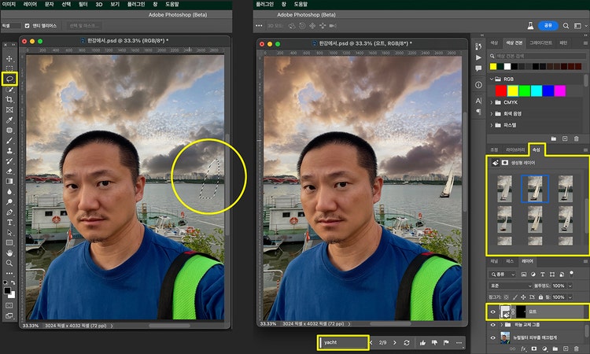Viewport: 590px width, 354px height.
Task: Select the Eyedropper tool
Action: coord(9,120)
